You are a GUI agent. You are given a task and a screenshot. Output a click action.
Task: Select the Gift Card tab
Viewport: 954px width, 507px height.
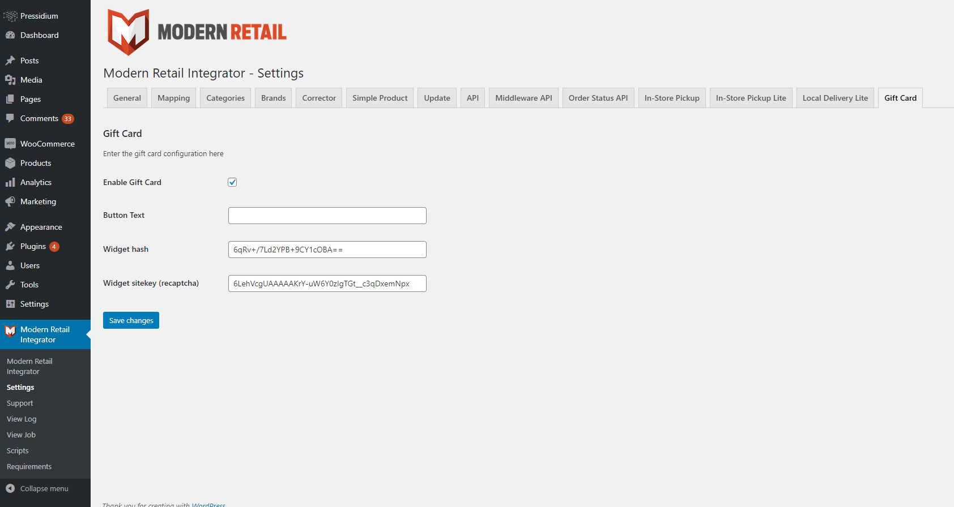coord(901,98)
